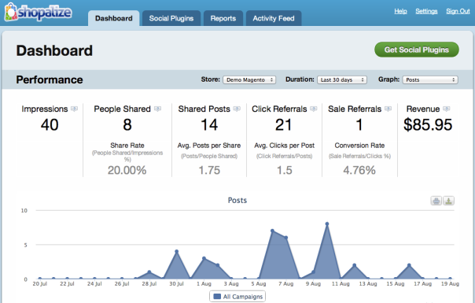Click the People Shared value 8
Viewport: 475px width, 303px height.
[x=127, y=124]
